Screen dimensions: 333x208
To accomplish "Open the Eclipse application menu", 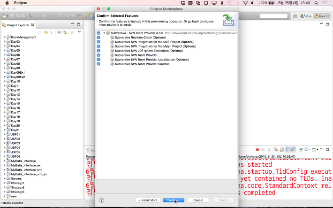I will tap(21, 3).
